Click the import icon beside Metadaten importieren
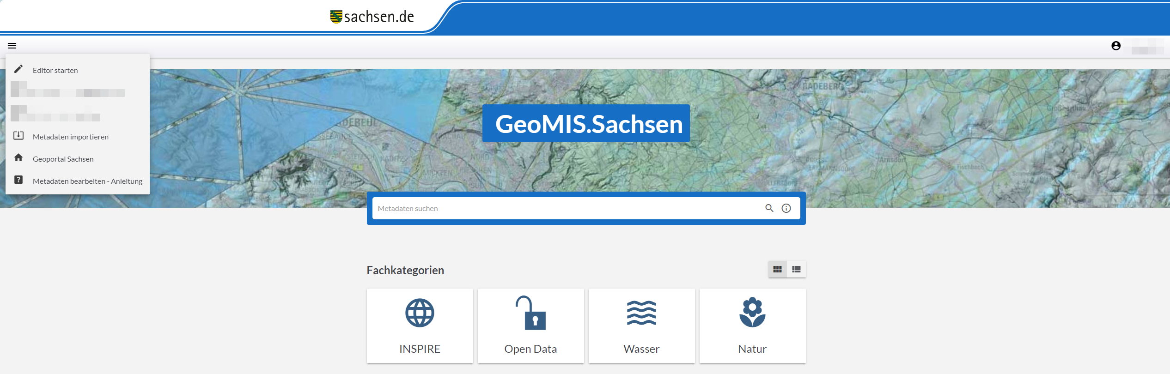 pyautogui.click(x=18, y=136)
